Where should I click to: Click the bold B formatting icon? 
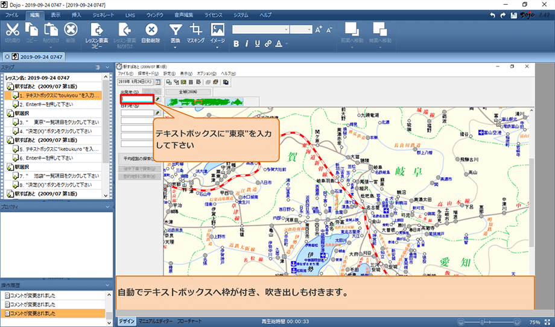(x=236, y=43)
